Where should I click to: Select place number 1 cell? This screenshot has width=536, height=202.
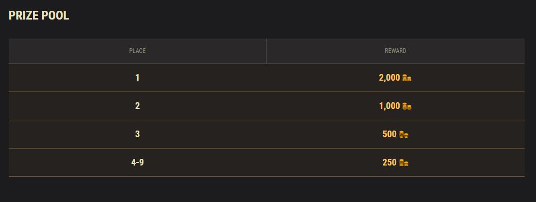(x=137, y=78)
